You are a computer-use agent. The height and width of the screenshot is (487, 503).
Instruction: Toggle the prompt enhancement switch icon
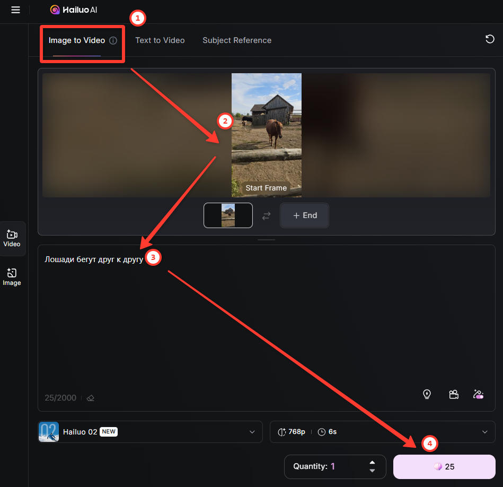pyautogui.click(x=478, y=394)
